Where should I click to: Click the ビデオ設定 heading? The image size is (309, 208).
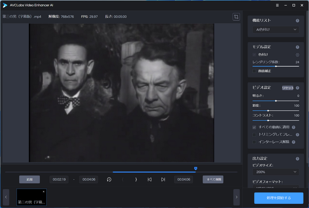pyautogui.click(x=262, y=88)
